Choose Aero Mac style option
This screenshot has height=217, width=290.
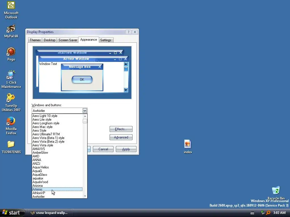pyautogui.click(x=57, y=127)
